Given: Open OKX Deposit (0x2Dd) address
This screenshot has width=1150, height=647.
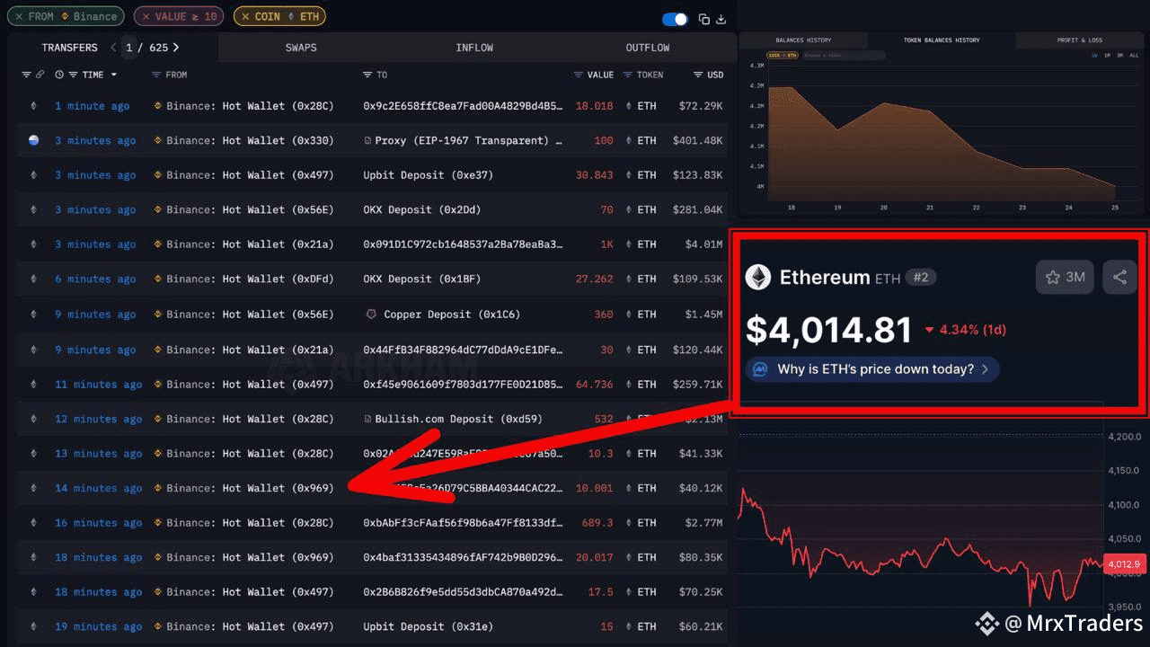Looking at the screenshot, I should click(x=422, y=209).
